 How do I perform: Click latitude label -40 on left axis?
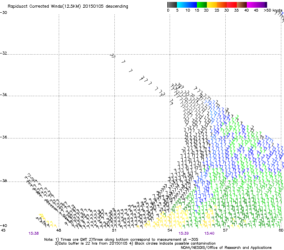tap(3, 225)
